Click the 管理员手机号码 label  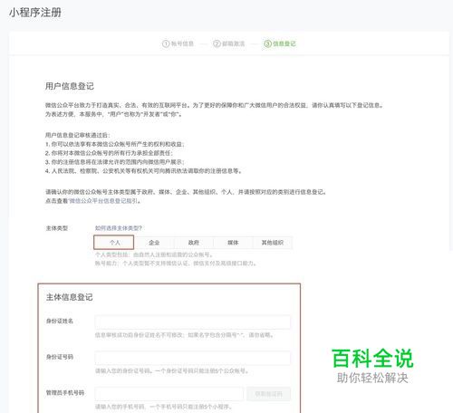pyautogui.click(x=65, y=393)
